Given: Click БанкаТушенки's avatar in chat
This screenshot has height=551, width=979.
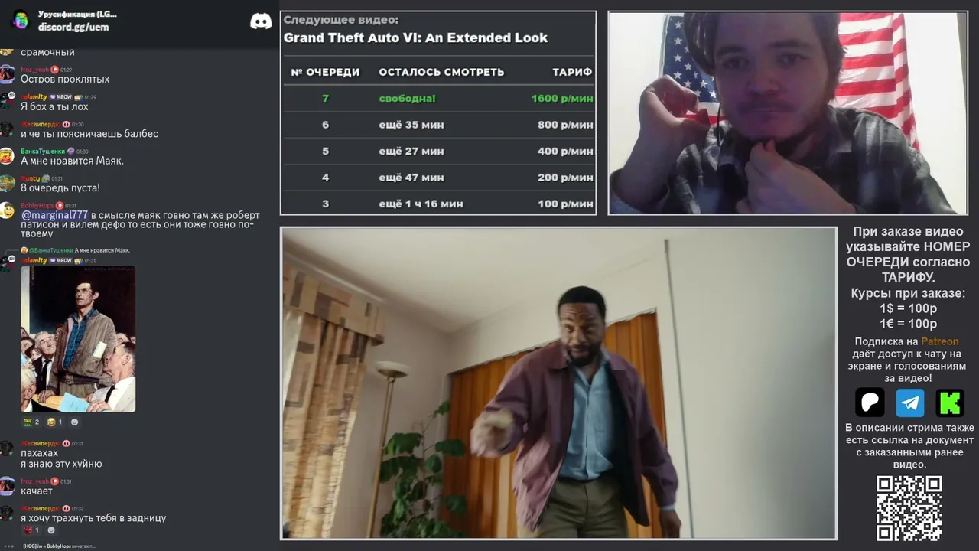Looking at the screenshot, I should 7,155.
